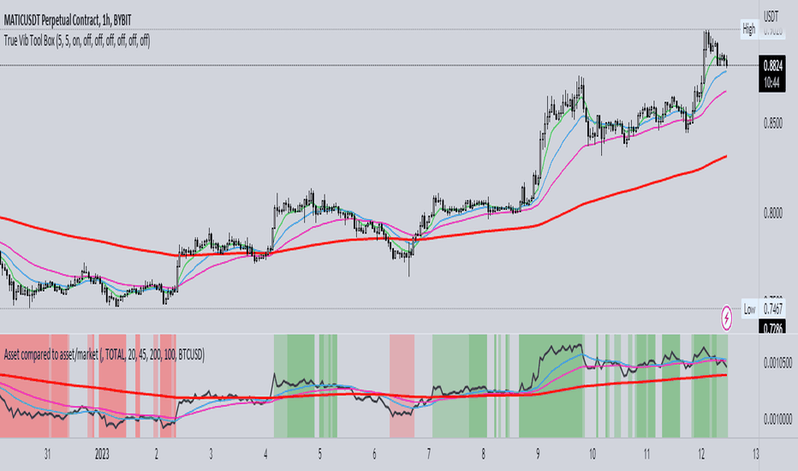Click the date 5 on time axis
798x471 pixels.
(x=319, y=454)
